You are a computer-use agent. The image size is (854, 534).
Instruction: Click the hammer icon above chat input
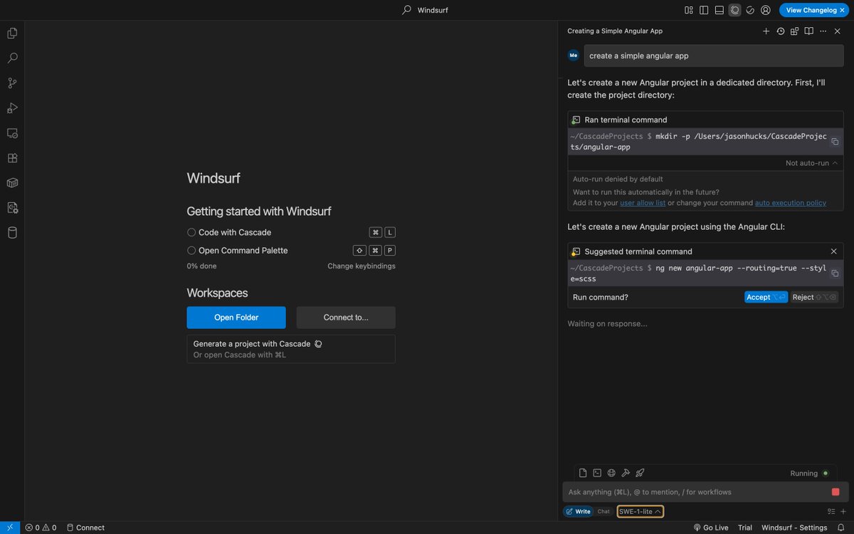(626, 473)
